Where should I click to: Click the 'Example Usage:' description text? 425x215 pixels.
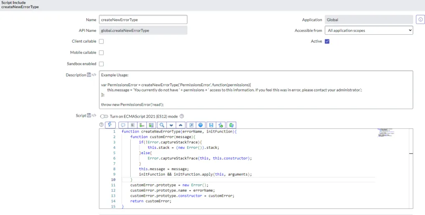(x=115, y=75)
